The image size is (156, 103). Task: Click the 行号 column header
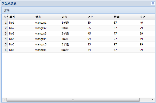[5, 17]
